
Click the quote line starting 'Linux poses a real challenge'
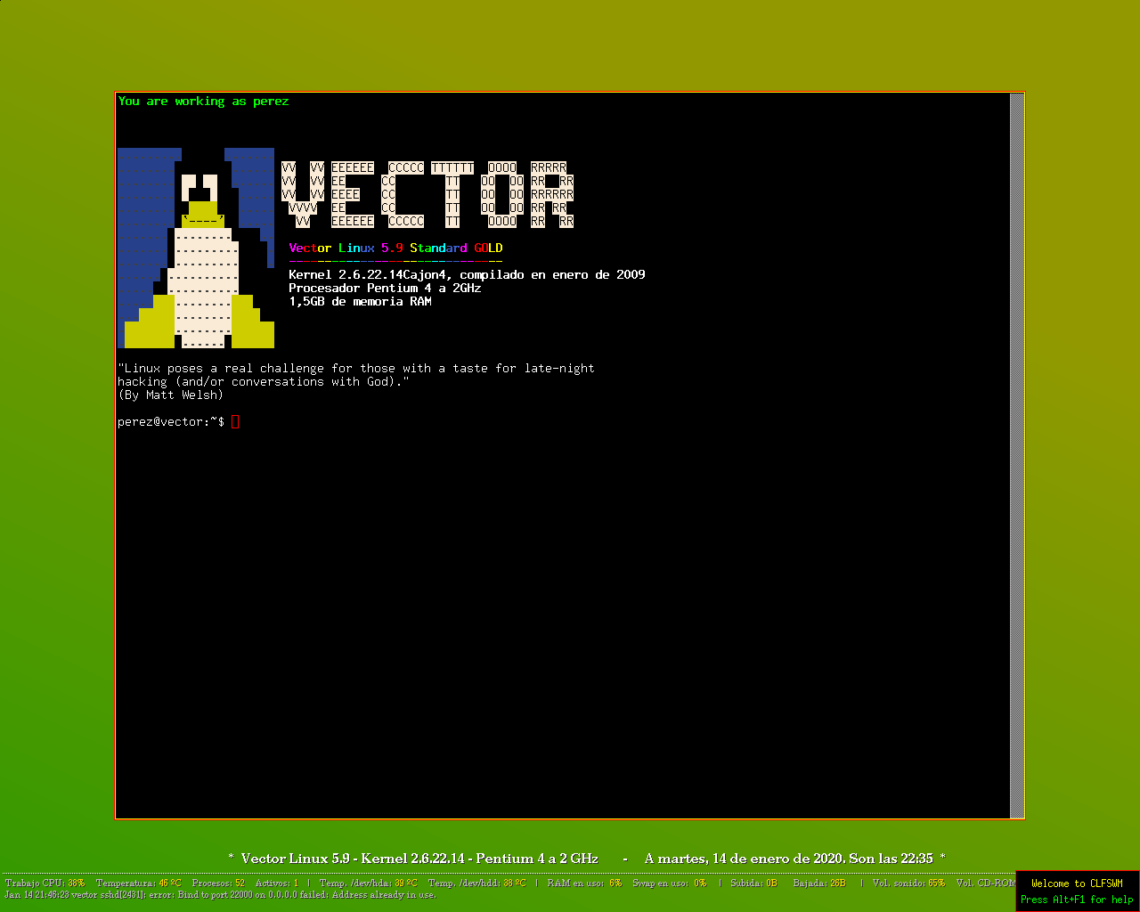click(x=356, y=368)
